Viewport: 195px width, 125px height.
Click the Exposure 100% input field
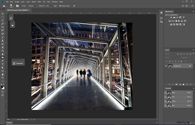click(48, 6)
